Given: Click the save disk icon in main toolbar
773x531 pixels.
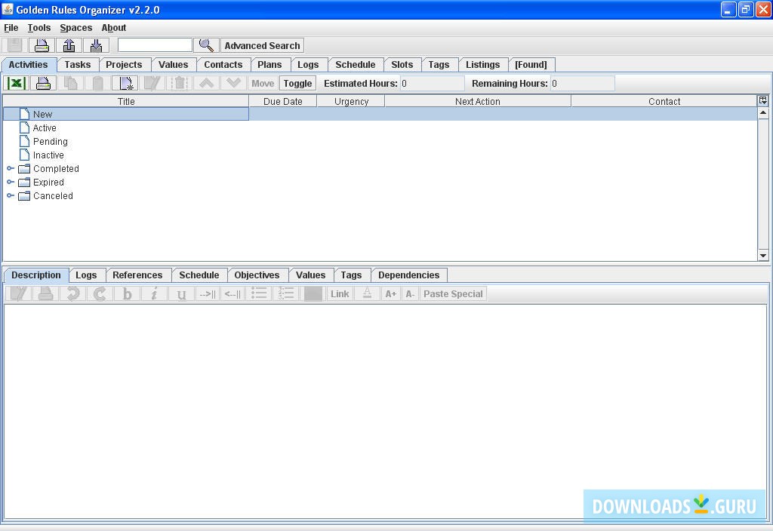Looking at the screenshot, I should [15, 45].
